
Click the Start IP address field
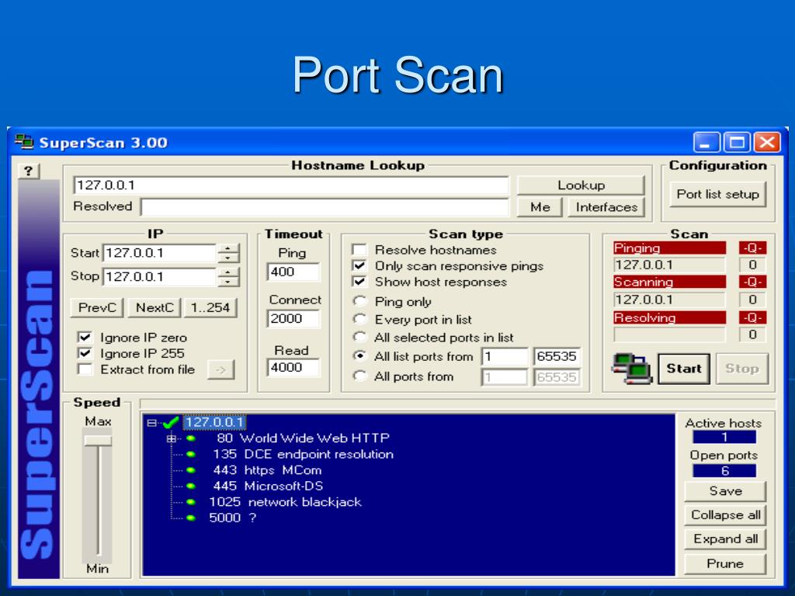tap(160, 254)
